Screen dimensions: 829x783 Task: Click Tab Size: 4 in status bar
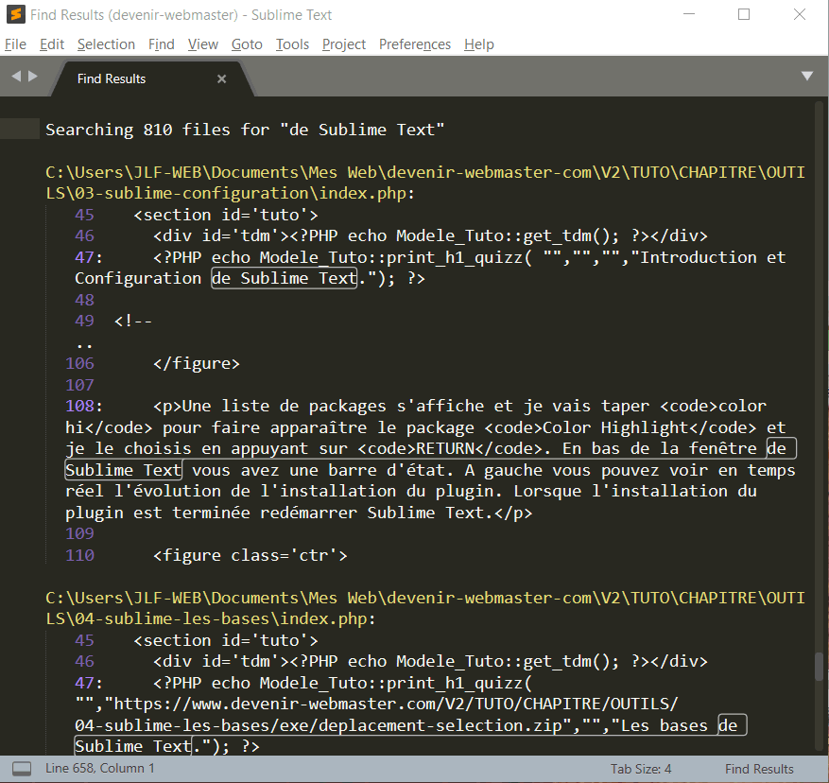[x=641, y=769]
